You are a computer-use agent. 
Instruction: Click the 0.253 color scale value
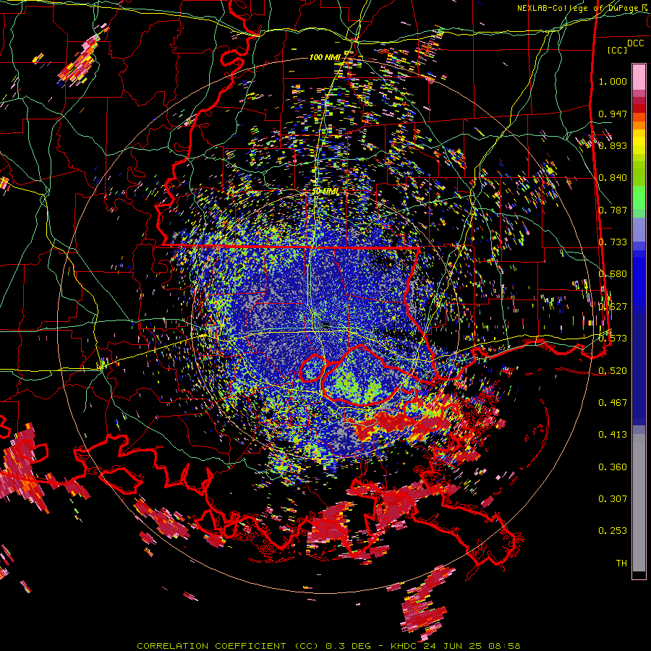click(613, 531)
